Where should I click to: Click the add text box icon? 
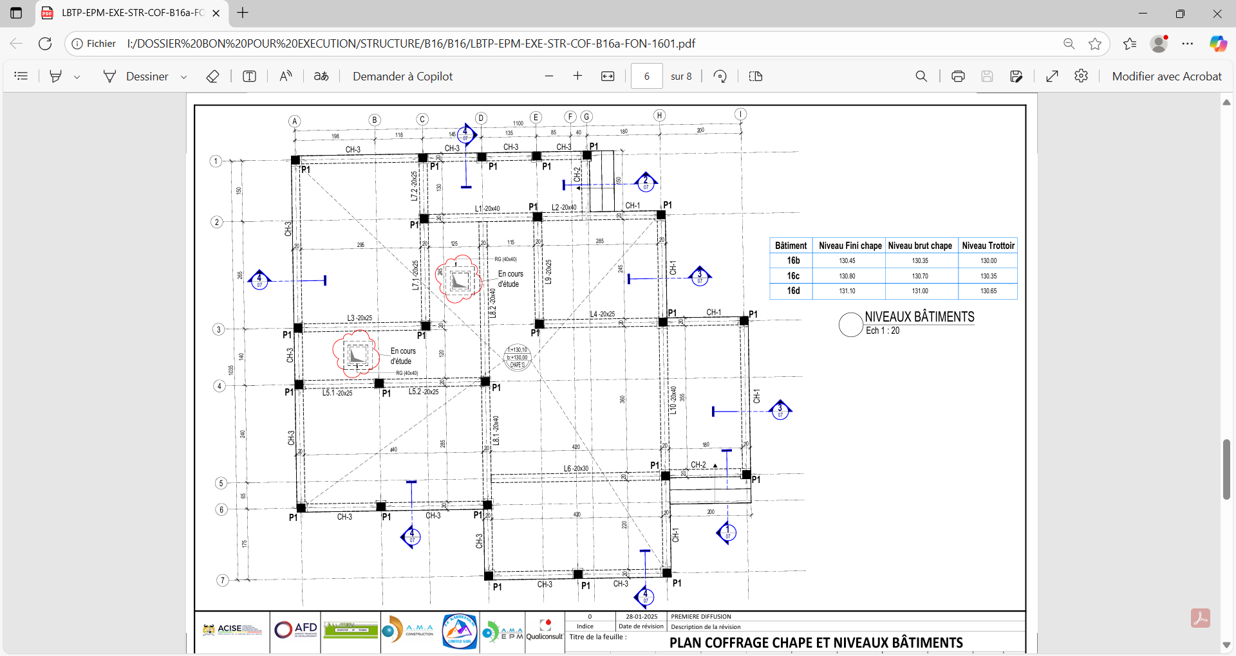[249, 77]
